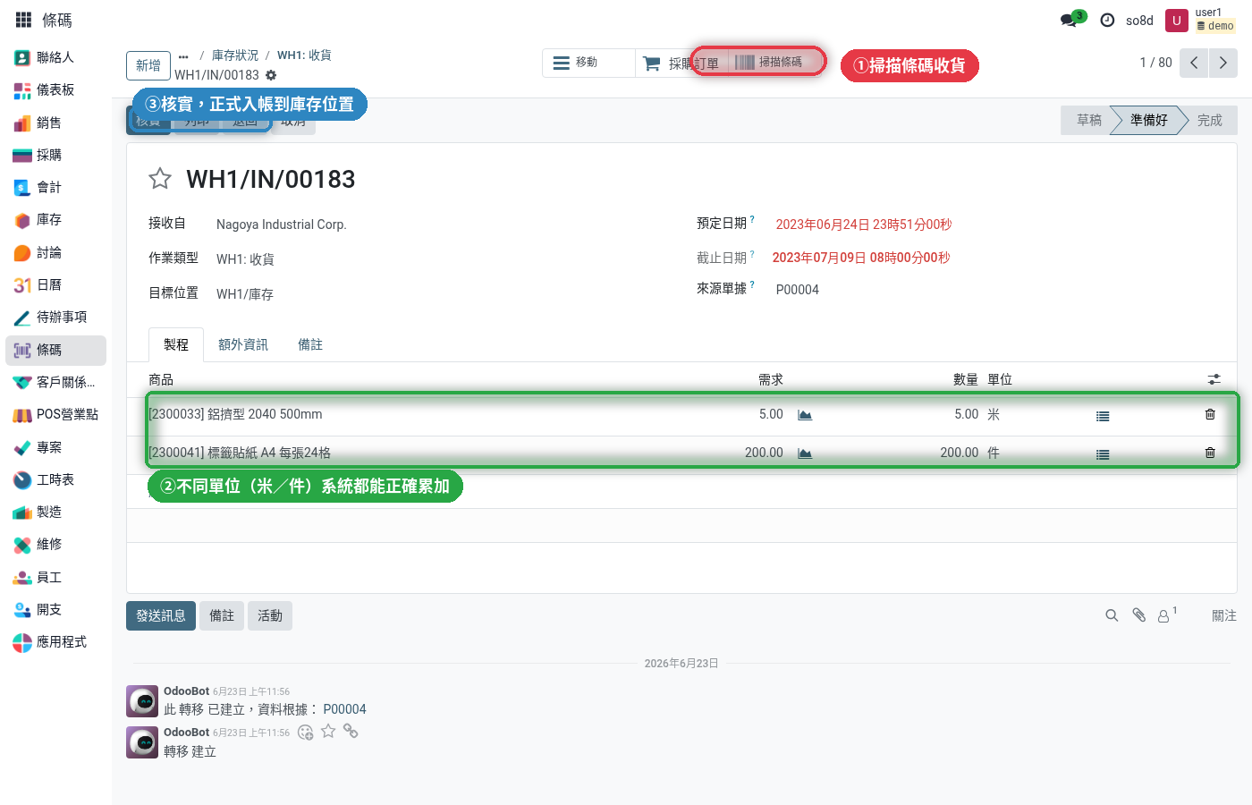Search messages in chatter
Screen dimensions: 1252x805
click(x=1112, y=615)
